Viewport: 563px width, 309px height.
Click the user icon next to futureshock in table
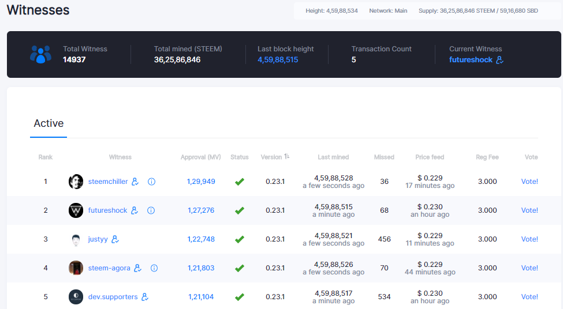pyautogui.click(x=135, y=210)
